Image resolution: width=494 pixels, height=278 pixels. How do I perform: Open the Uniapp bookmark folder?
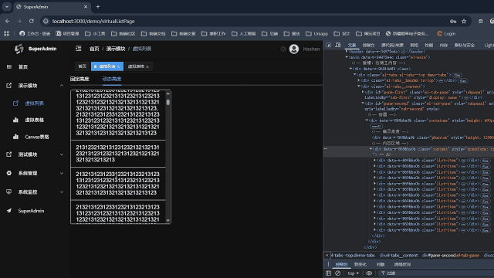[317, 33]
